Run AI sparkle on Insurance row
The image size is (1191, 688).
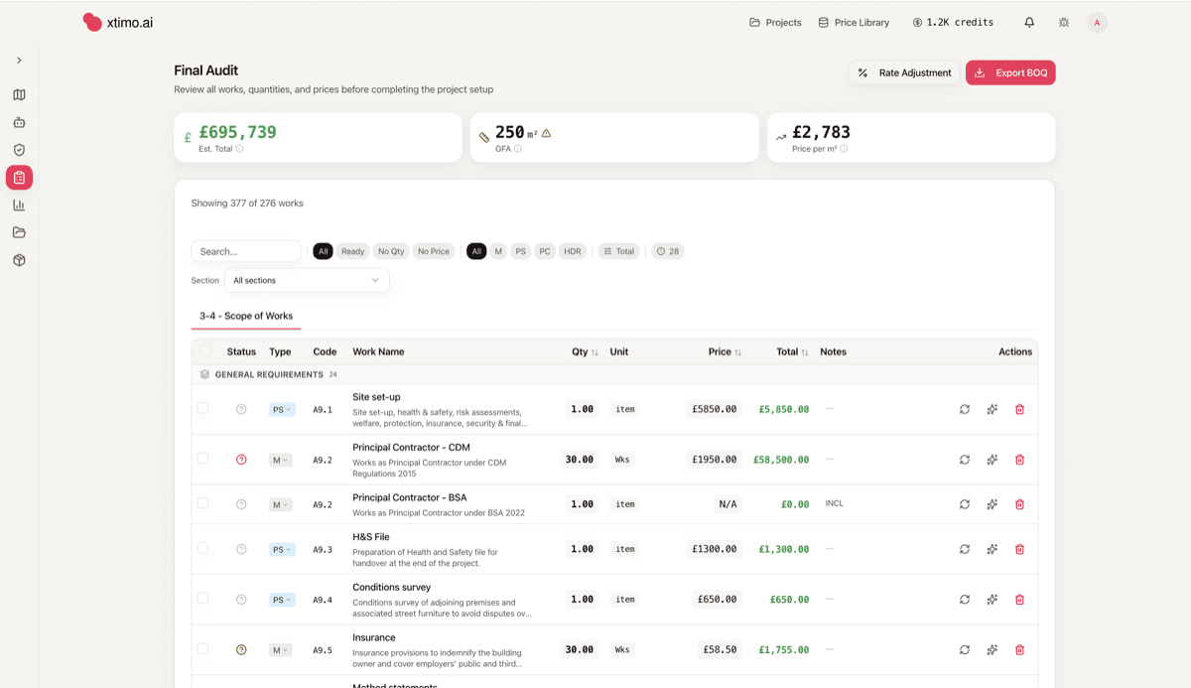(x=992, y=650)
